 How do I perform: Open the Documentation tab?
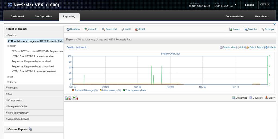[235, 17]
